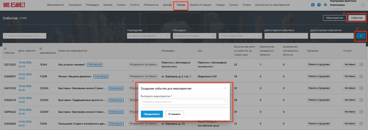The height and width of the screenshot is (130, 368).
Task: Switch to the Мероприятия view tab
Action: click(x=335, y=18)
